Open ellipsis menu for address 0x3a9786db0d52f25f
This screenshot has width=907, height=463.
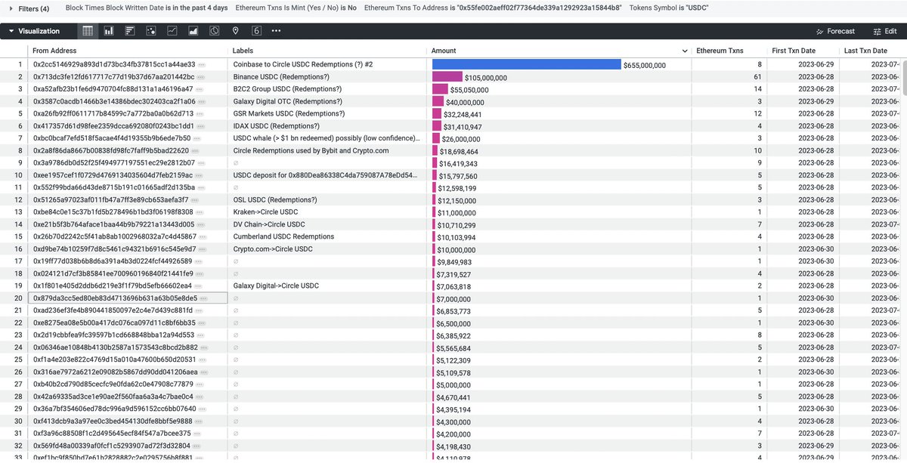[x=201, y=163]
